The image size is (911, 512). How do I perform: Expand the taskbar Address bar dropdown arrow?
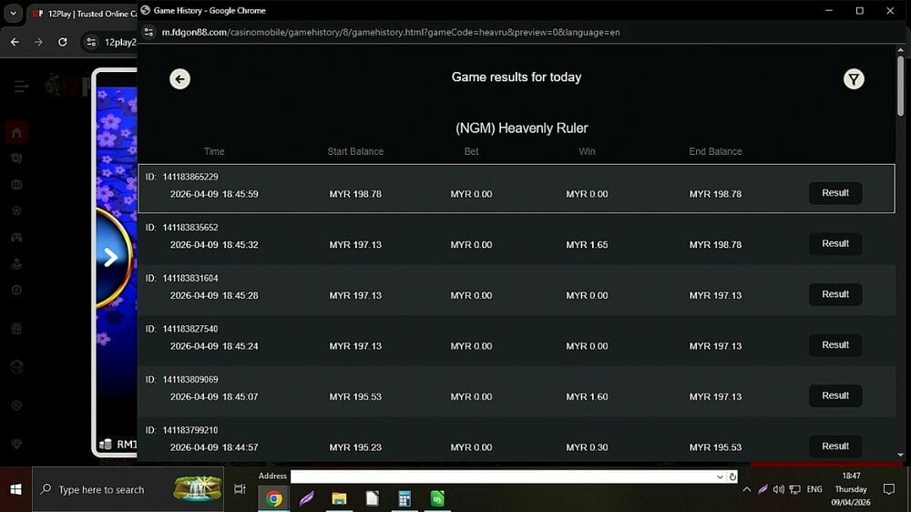[x=720, y=476]
